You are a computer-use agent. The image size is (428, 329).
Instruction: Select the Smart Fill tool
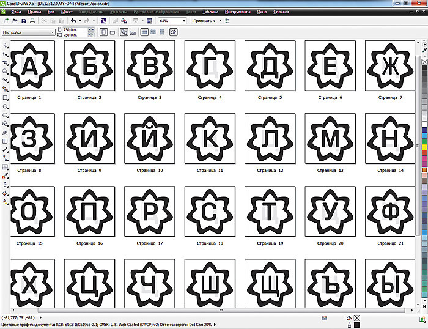click(5, 89)
